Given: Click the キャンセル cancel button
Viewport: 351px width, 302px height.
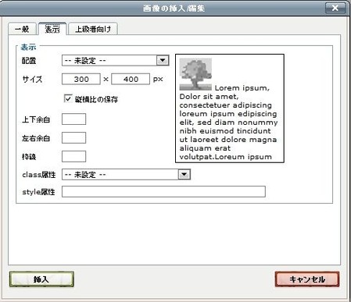Looking at the screenshot, I should (307, 279).
